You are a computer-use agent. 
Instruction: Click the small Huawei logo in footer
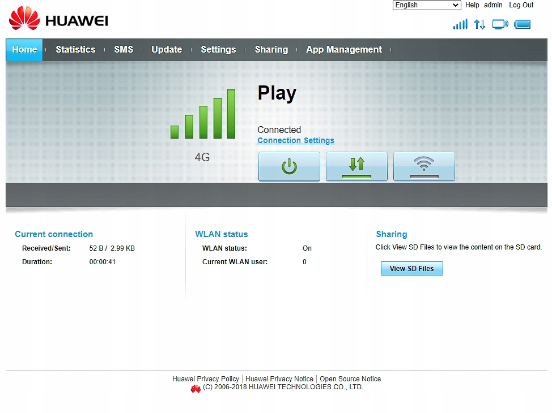coord(196,389)
